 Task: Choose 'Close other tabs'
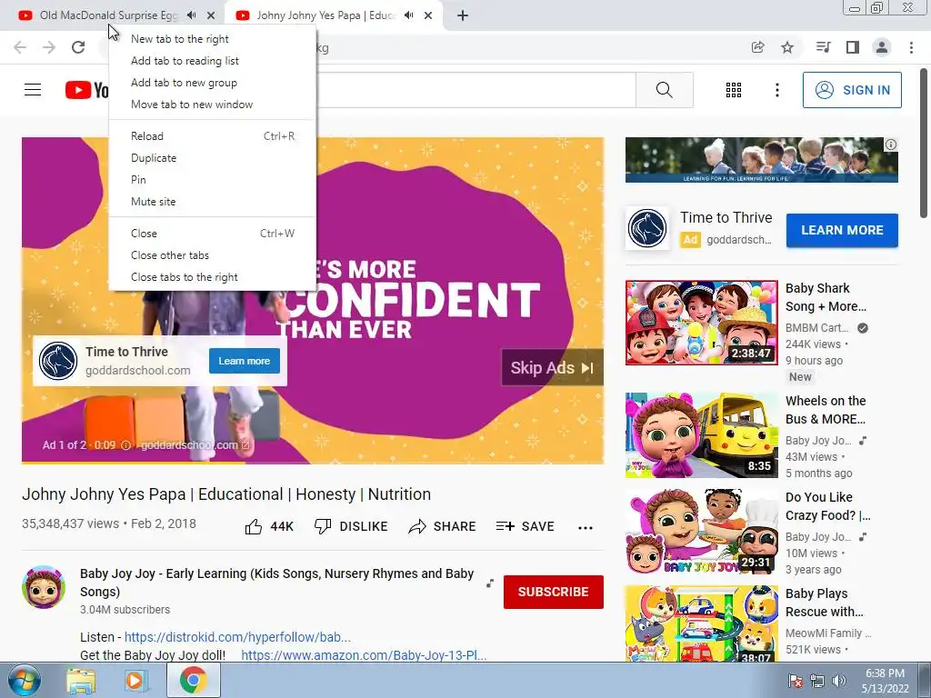click(212, 255)
